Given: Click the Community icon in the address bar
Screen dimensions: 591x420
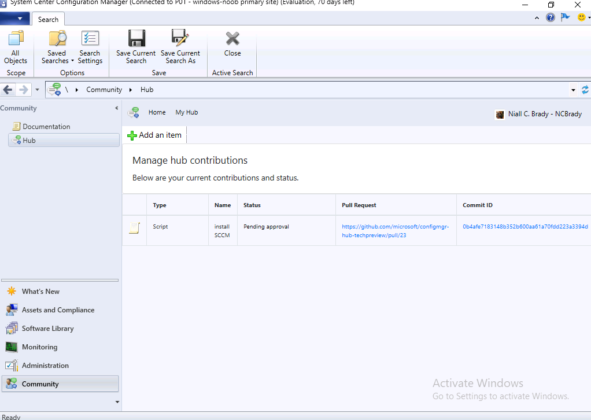Looking at the screenshot, I should point(54,90).
